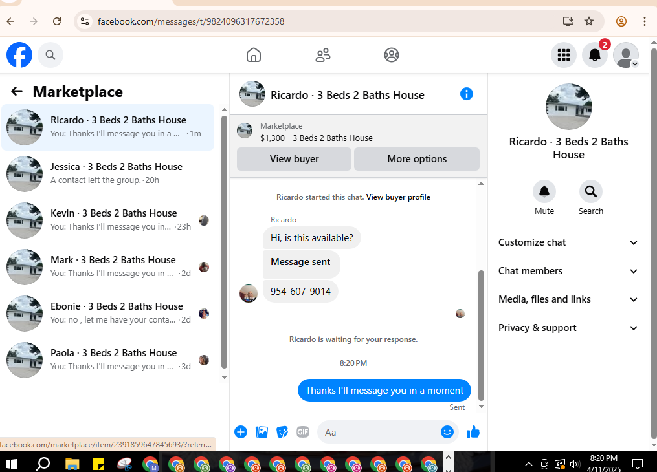Go back using the Marketplace back arrow
Viewport: 657px width, 472px height.
tap(17, 91)
